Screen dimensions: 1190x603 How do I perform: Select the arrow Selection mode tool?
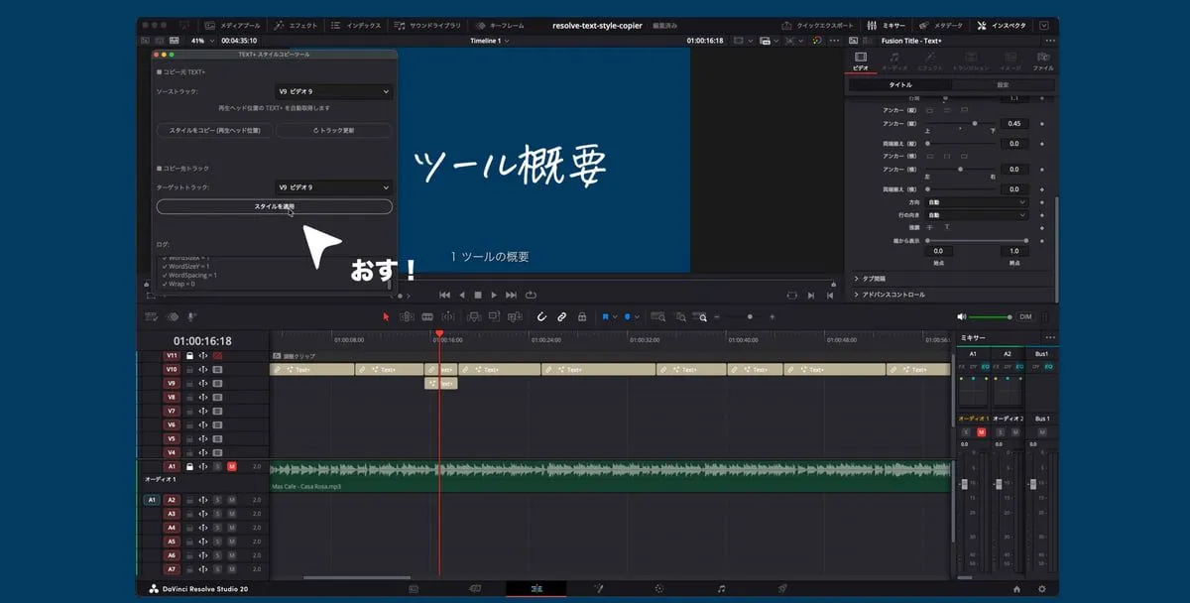[x=387, y=316]
